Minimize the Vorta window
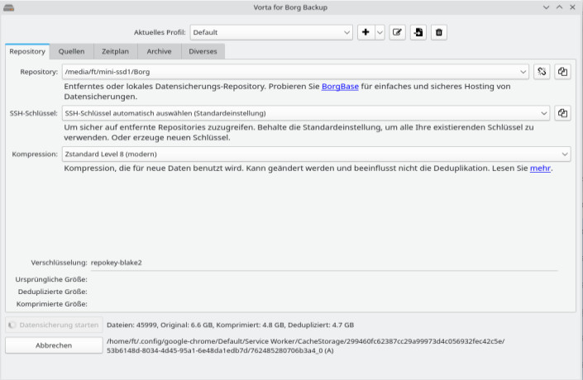Screen dimensions: 583x380 [546, 7]
